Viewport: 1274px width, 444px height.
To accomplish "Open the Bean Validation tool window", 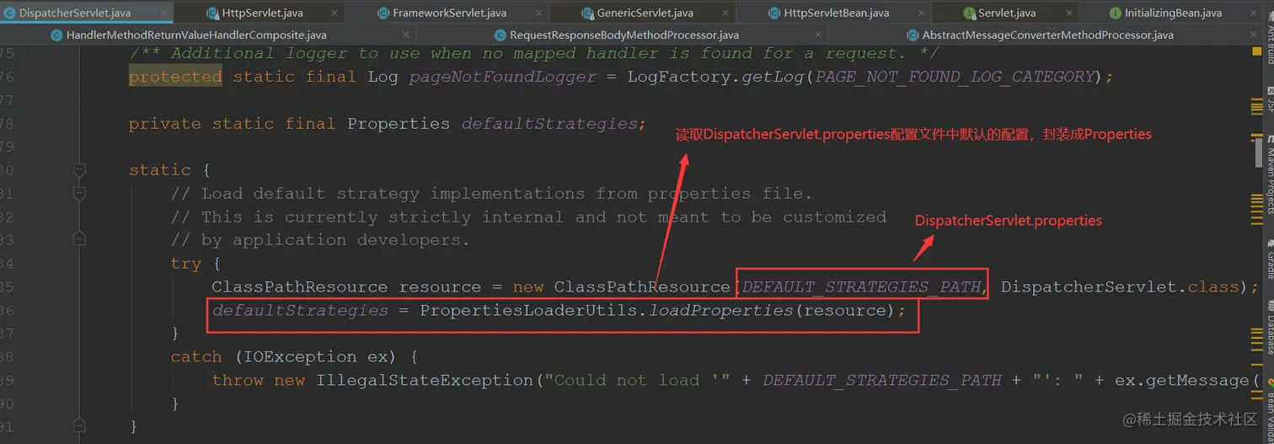I will pyautogui.click(x=1270, y=409).
